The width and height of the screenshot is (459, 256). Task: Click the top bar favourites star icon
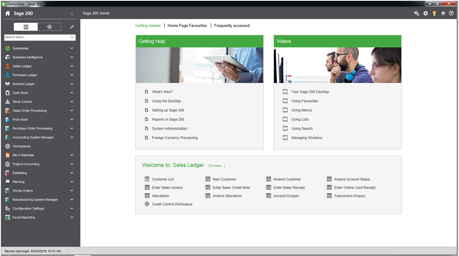coord(443,13)
